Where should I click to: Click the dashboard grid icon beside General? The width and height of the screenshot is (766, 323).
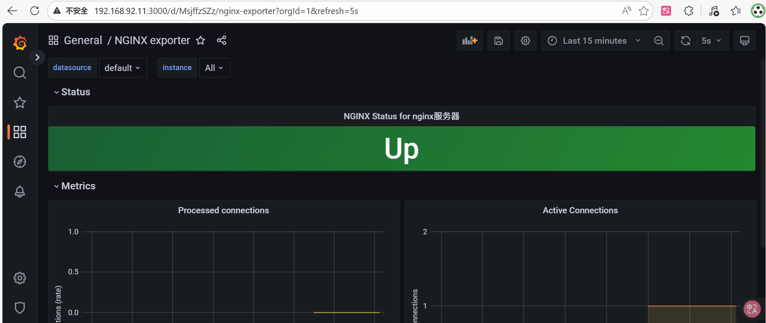pos(53,40)
